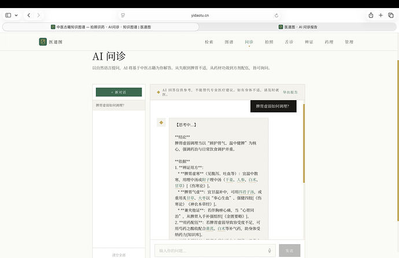Screen dimensions: 399x258
Task: Go back with the browser back arrow
Action: tap(29, 15)
